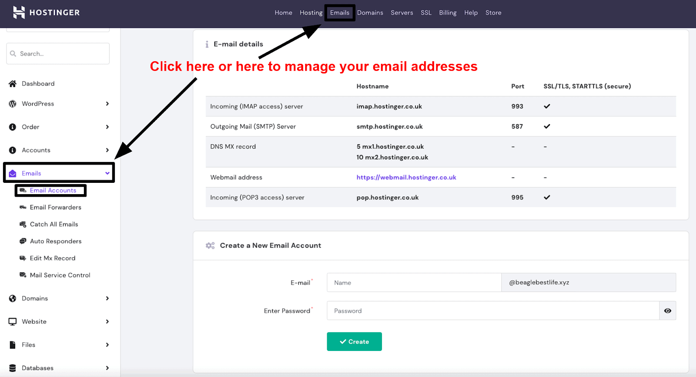Screen dimensions: 696x377
Task: Click port value 993
Action: (x=517, y=106)
